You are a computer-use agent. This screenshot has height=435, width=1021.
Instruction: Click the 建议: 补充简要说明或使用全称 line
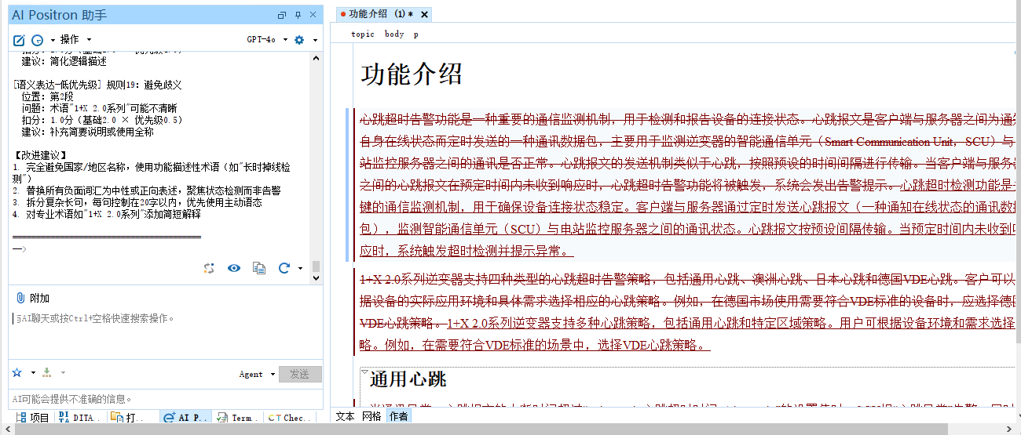[88, 132]
